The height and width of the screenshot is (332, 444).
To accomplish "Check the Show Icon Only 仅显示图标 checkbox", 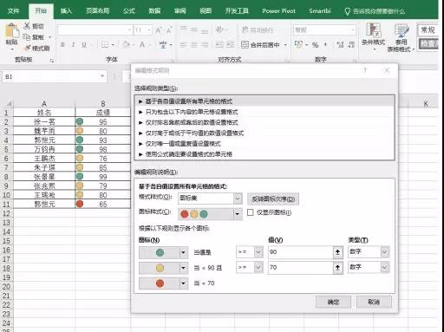I will [x=251, y=212].
